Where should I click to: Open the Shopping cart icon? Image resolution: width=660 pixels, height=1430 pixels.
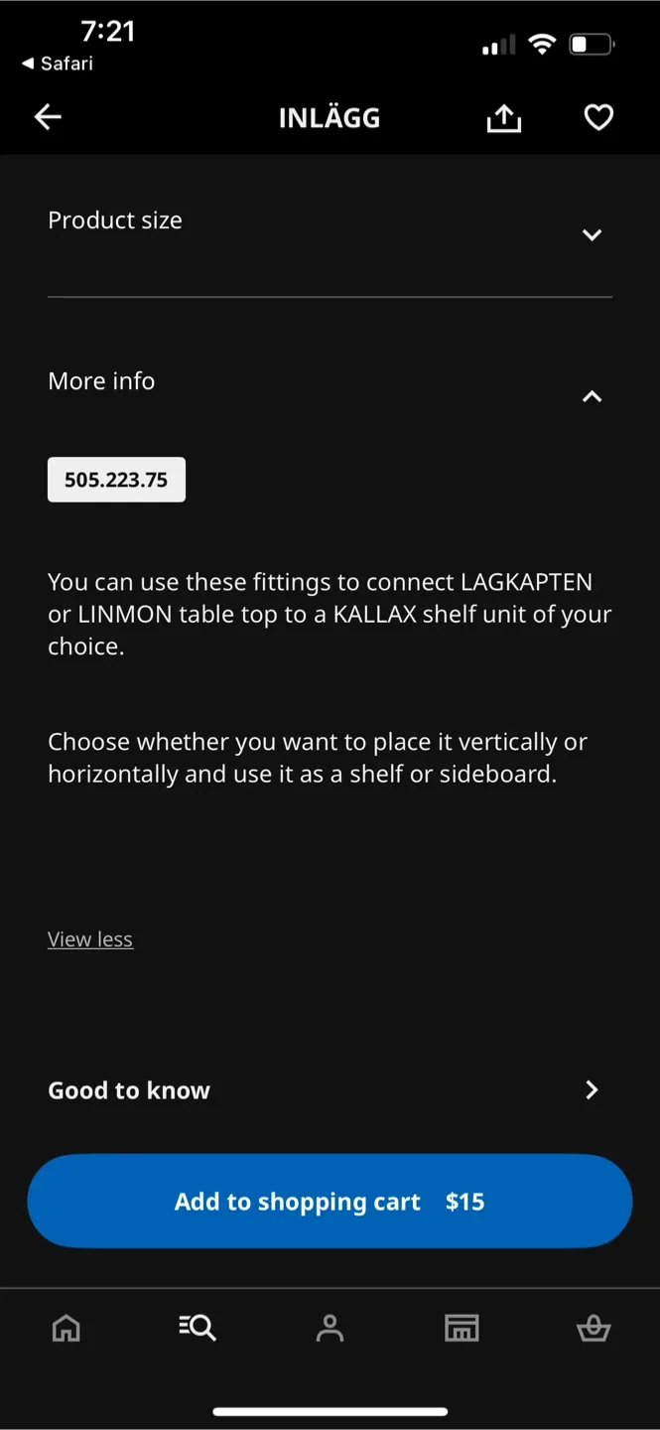(x=594, y=1328)
